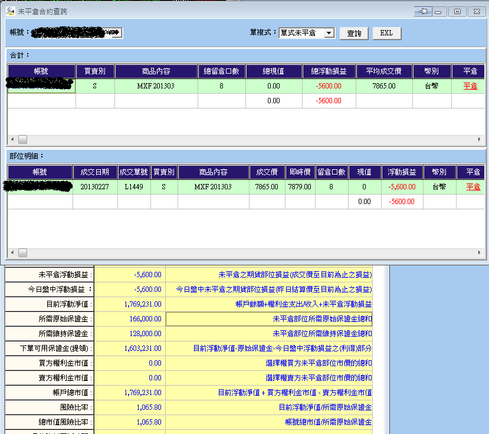Click 成交日期 column header

pos(95,172)
